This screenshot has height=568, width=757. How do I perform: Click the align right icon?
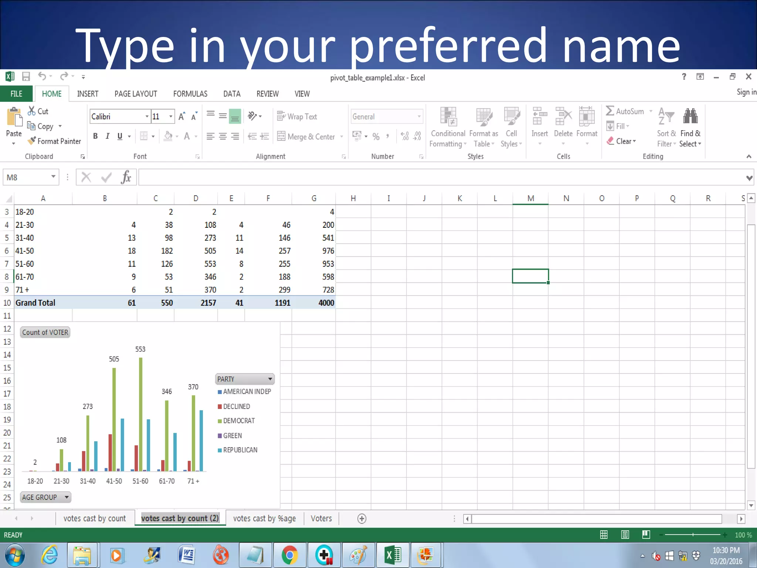[235, 136]
